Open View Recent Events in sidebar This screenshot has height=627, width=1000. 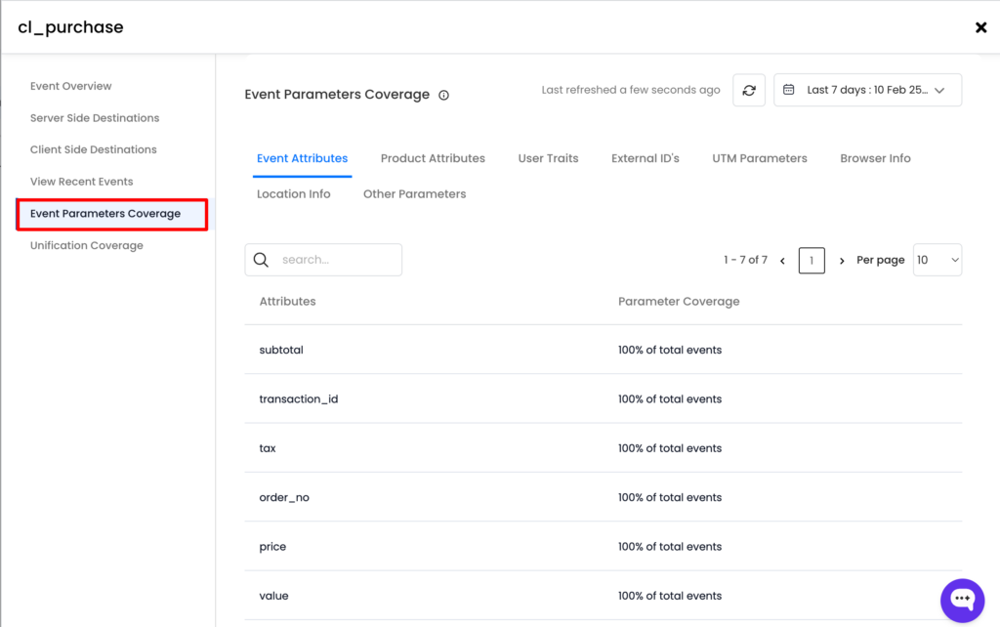tap(82, 182)
